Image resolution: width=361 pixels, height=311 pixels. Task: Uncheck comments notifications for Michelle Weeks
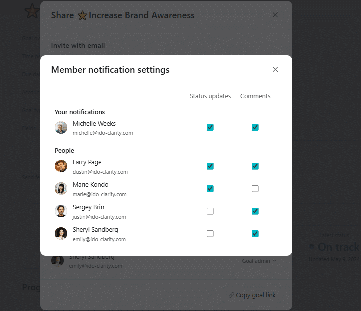click(255, 127)
